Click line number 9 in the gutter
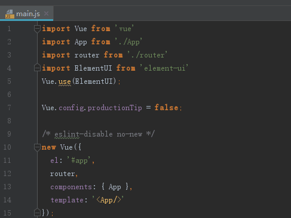The width and height of the screenshot is (291, 218). [9, 134]
